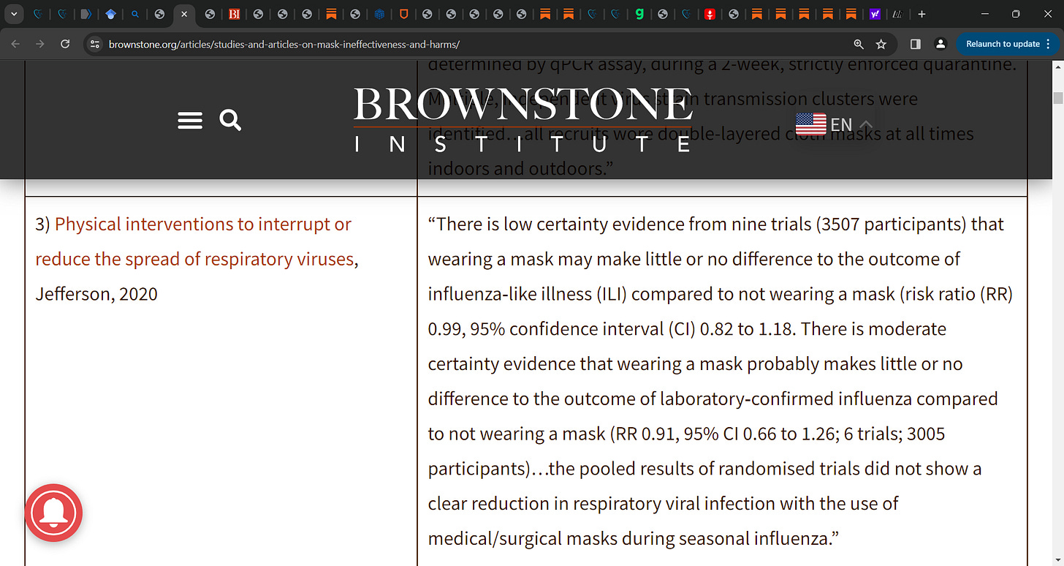Screen dimensions: 1064x566
Task: Open the page zoom magnifier in address bar
Action: 859,44
